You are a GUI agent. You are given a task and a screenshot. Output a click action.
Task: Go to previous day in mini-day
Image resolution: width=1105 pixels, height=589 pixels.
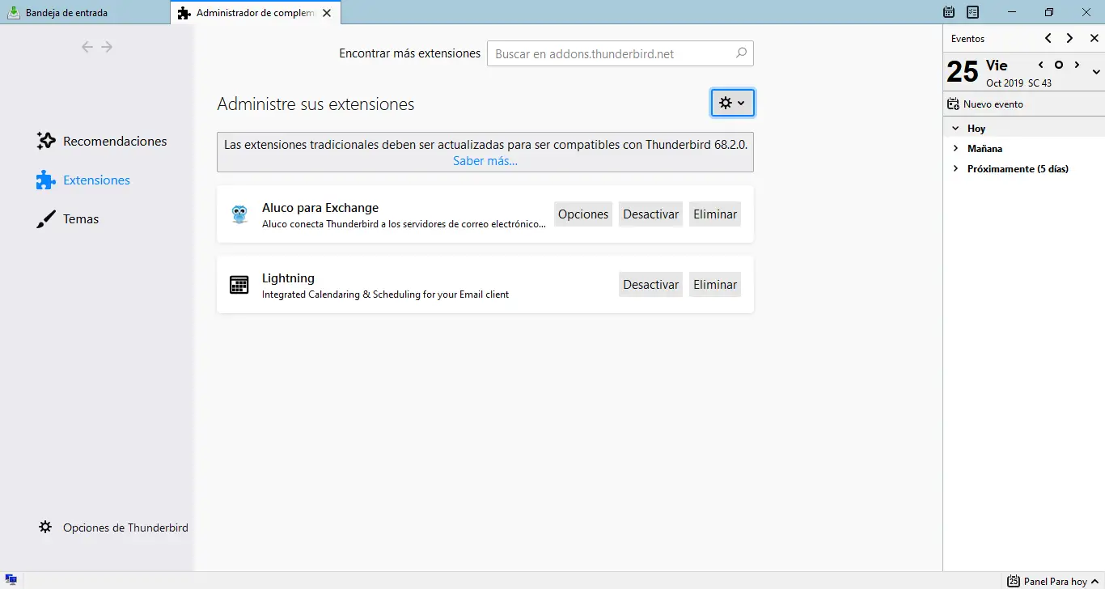coord(1041,65)
